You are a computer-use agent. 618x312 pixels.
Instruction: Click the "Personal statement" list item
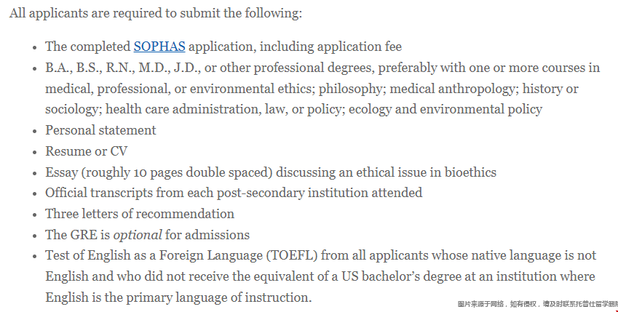(x=100, y=130)
